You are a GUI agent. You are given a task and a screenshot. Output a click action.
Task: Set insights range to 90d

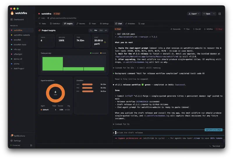click(x=101, y=30)
